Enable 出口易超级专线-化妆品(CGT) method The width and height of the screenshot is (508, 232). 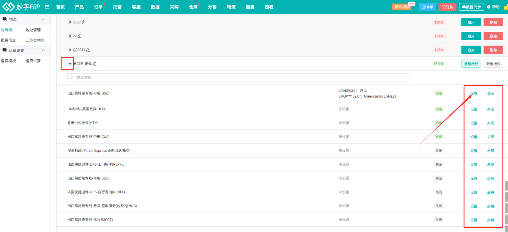491,220
